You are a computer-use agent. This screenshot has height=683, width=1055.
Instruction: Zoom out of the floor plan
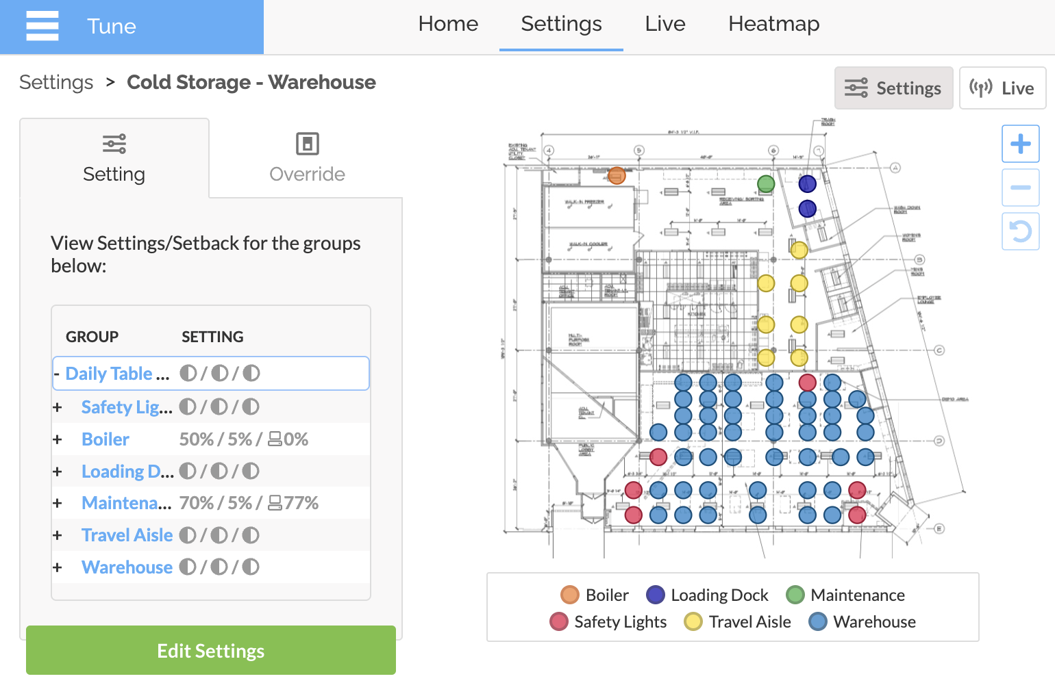click(x=1020, y=188)
